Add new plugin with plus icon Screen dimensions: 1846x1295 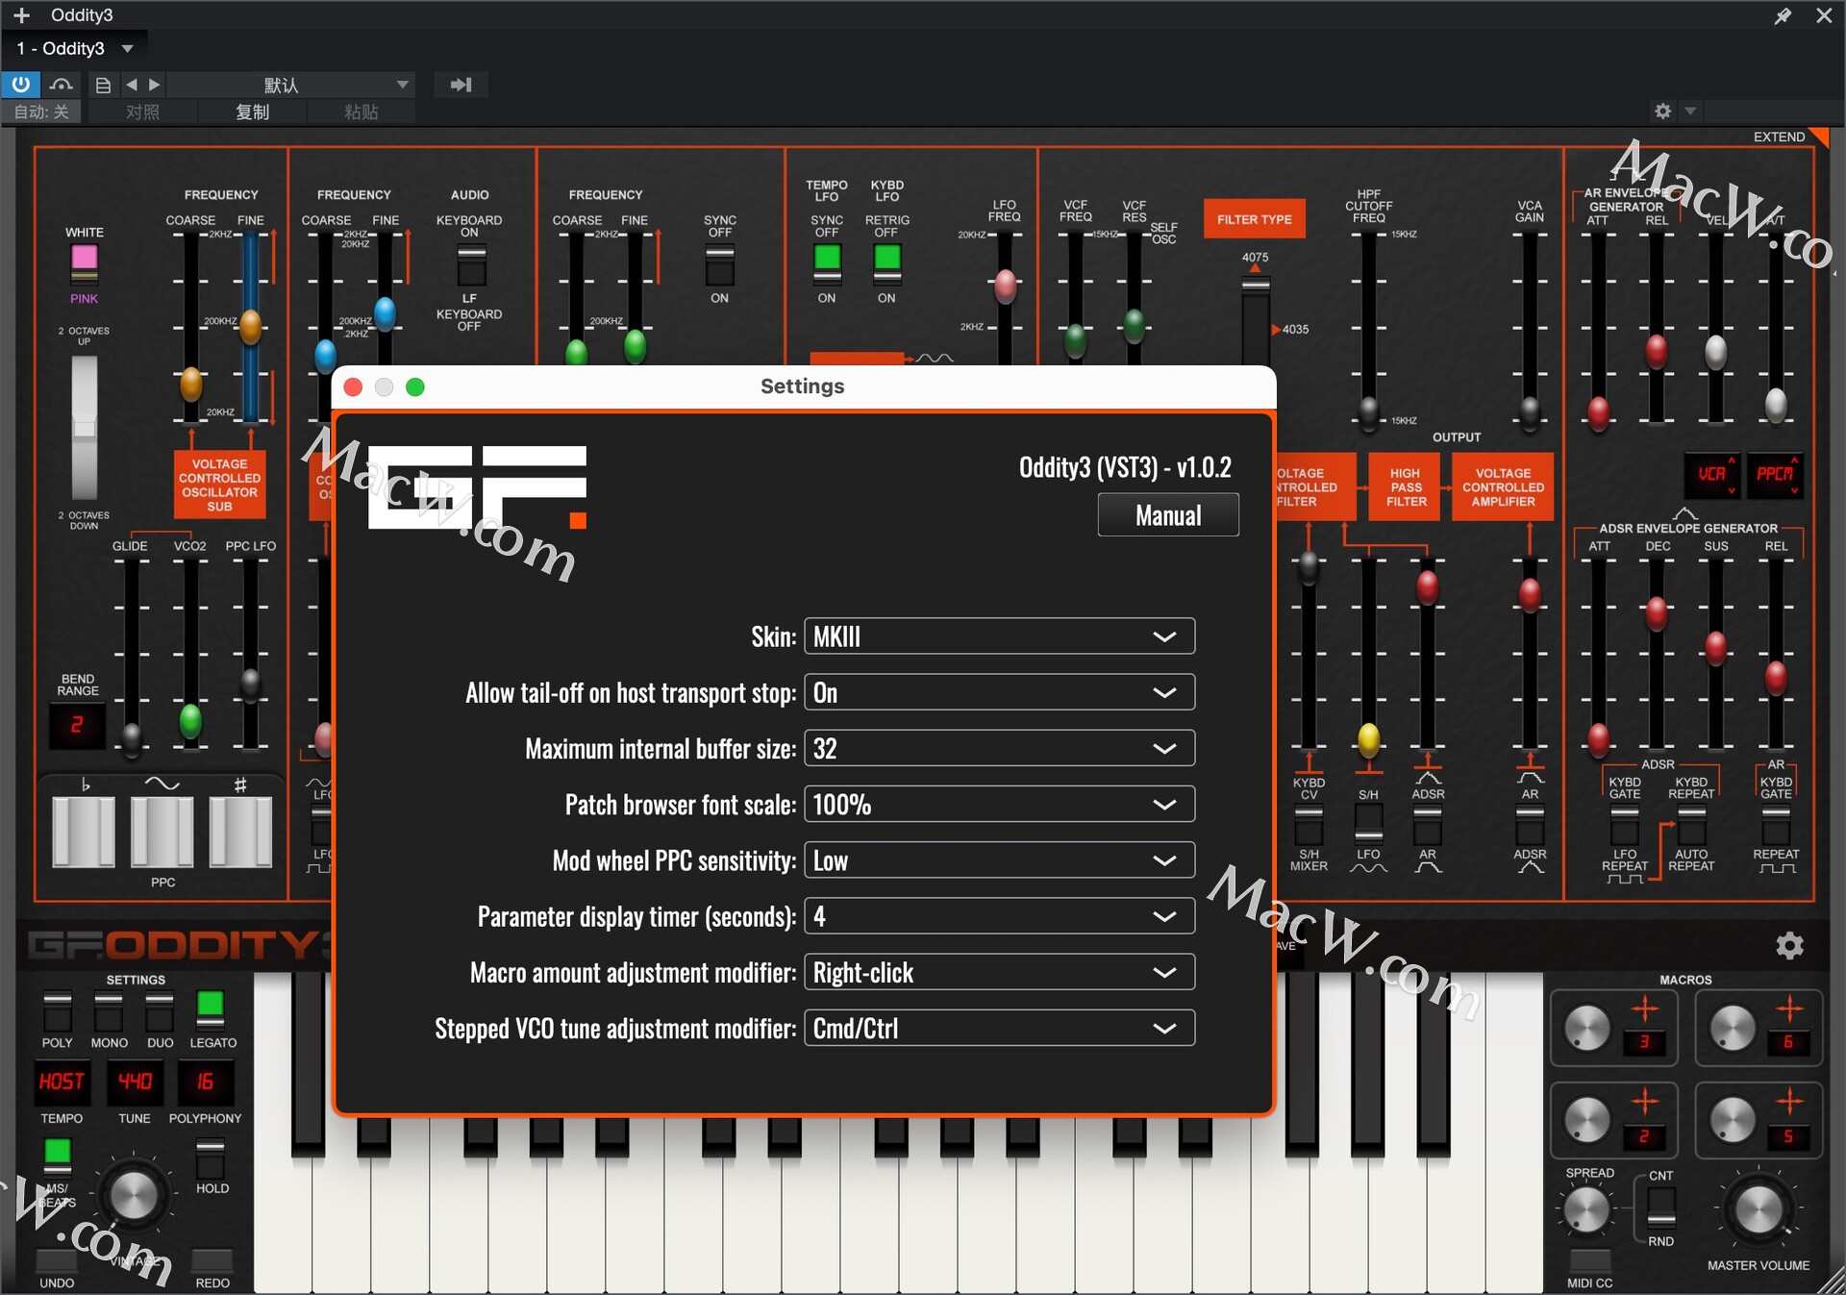21,15
